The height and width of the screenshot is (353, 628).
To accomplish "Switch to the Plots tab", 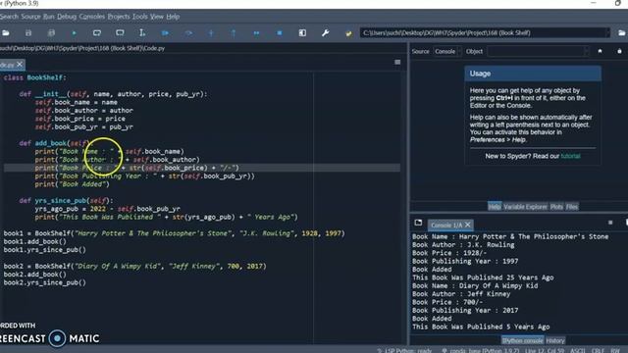I will [556, 207].
